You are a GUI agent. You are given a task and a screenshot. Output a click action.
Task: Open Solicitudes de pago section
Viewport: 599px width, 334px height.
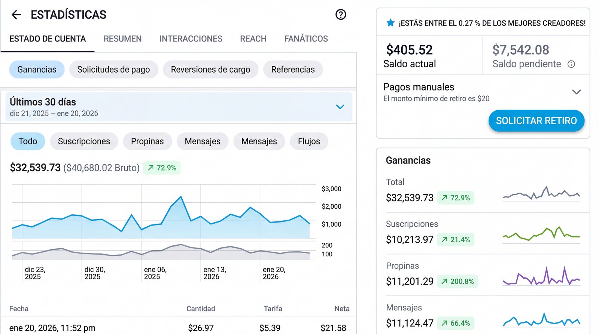point(113,70)
